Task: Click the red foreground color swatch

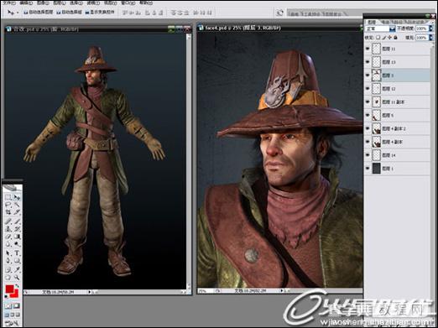Action: [9, 289]
